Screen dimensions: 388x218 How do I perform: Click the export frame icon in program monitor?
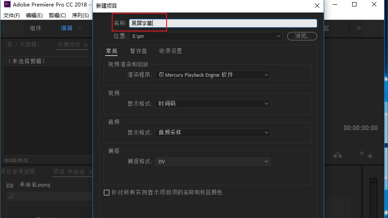(338, 155)
